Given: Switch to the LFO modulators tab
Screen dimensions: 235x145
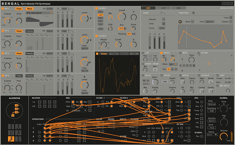Looking at the screenshot, I should 163,8.
